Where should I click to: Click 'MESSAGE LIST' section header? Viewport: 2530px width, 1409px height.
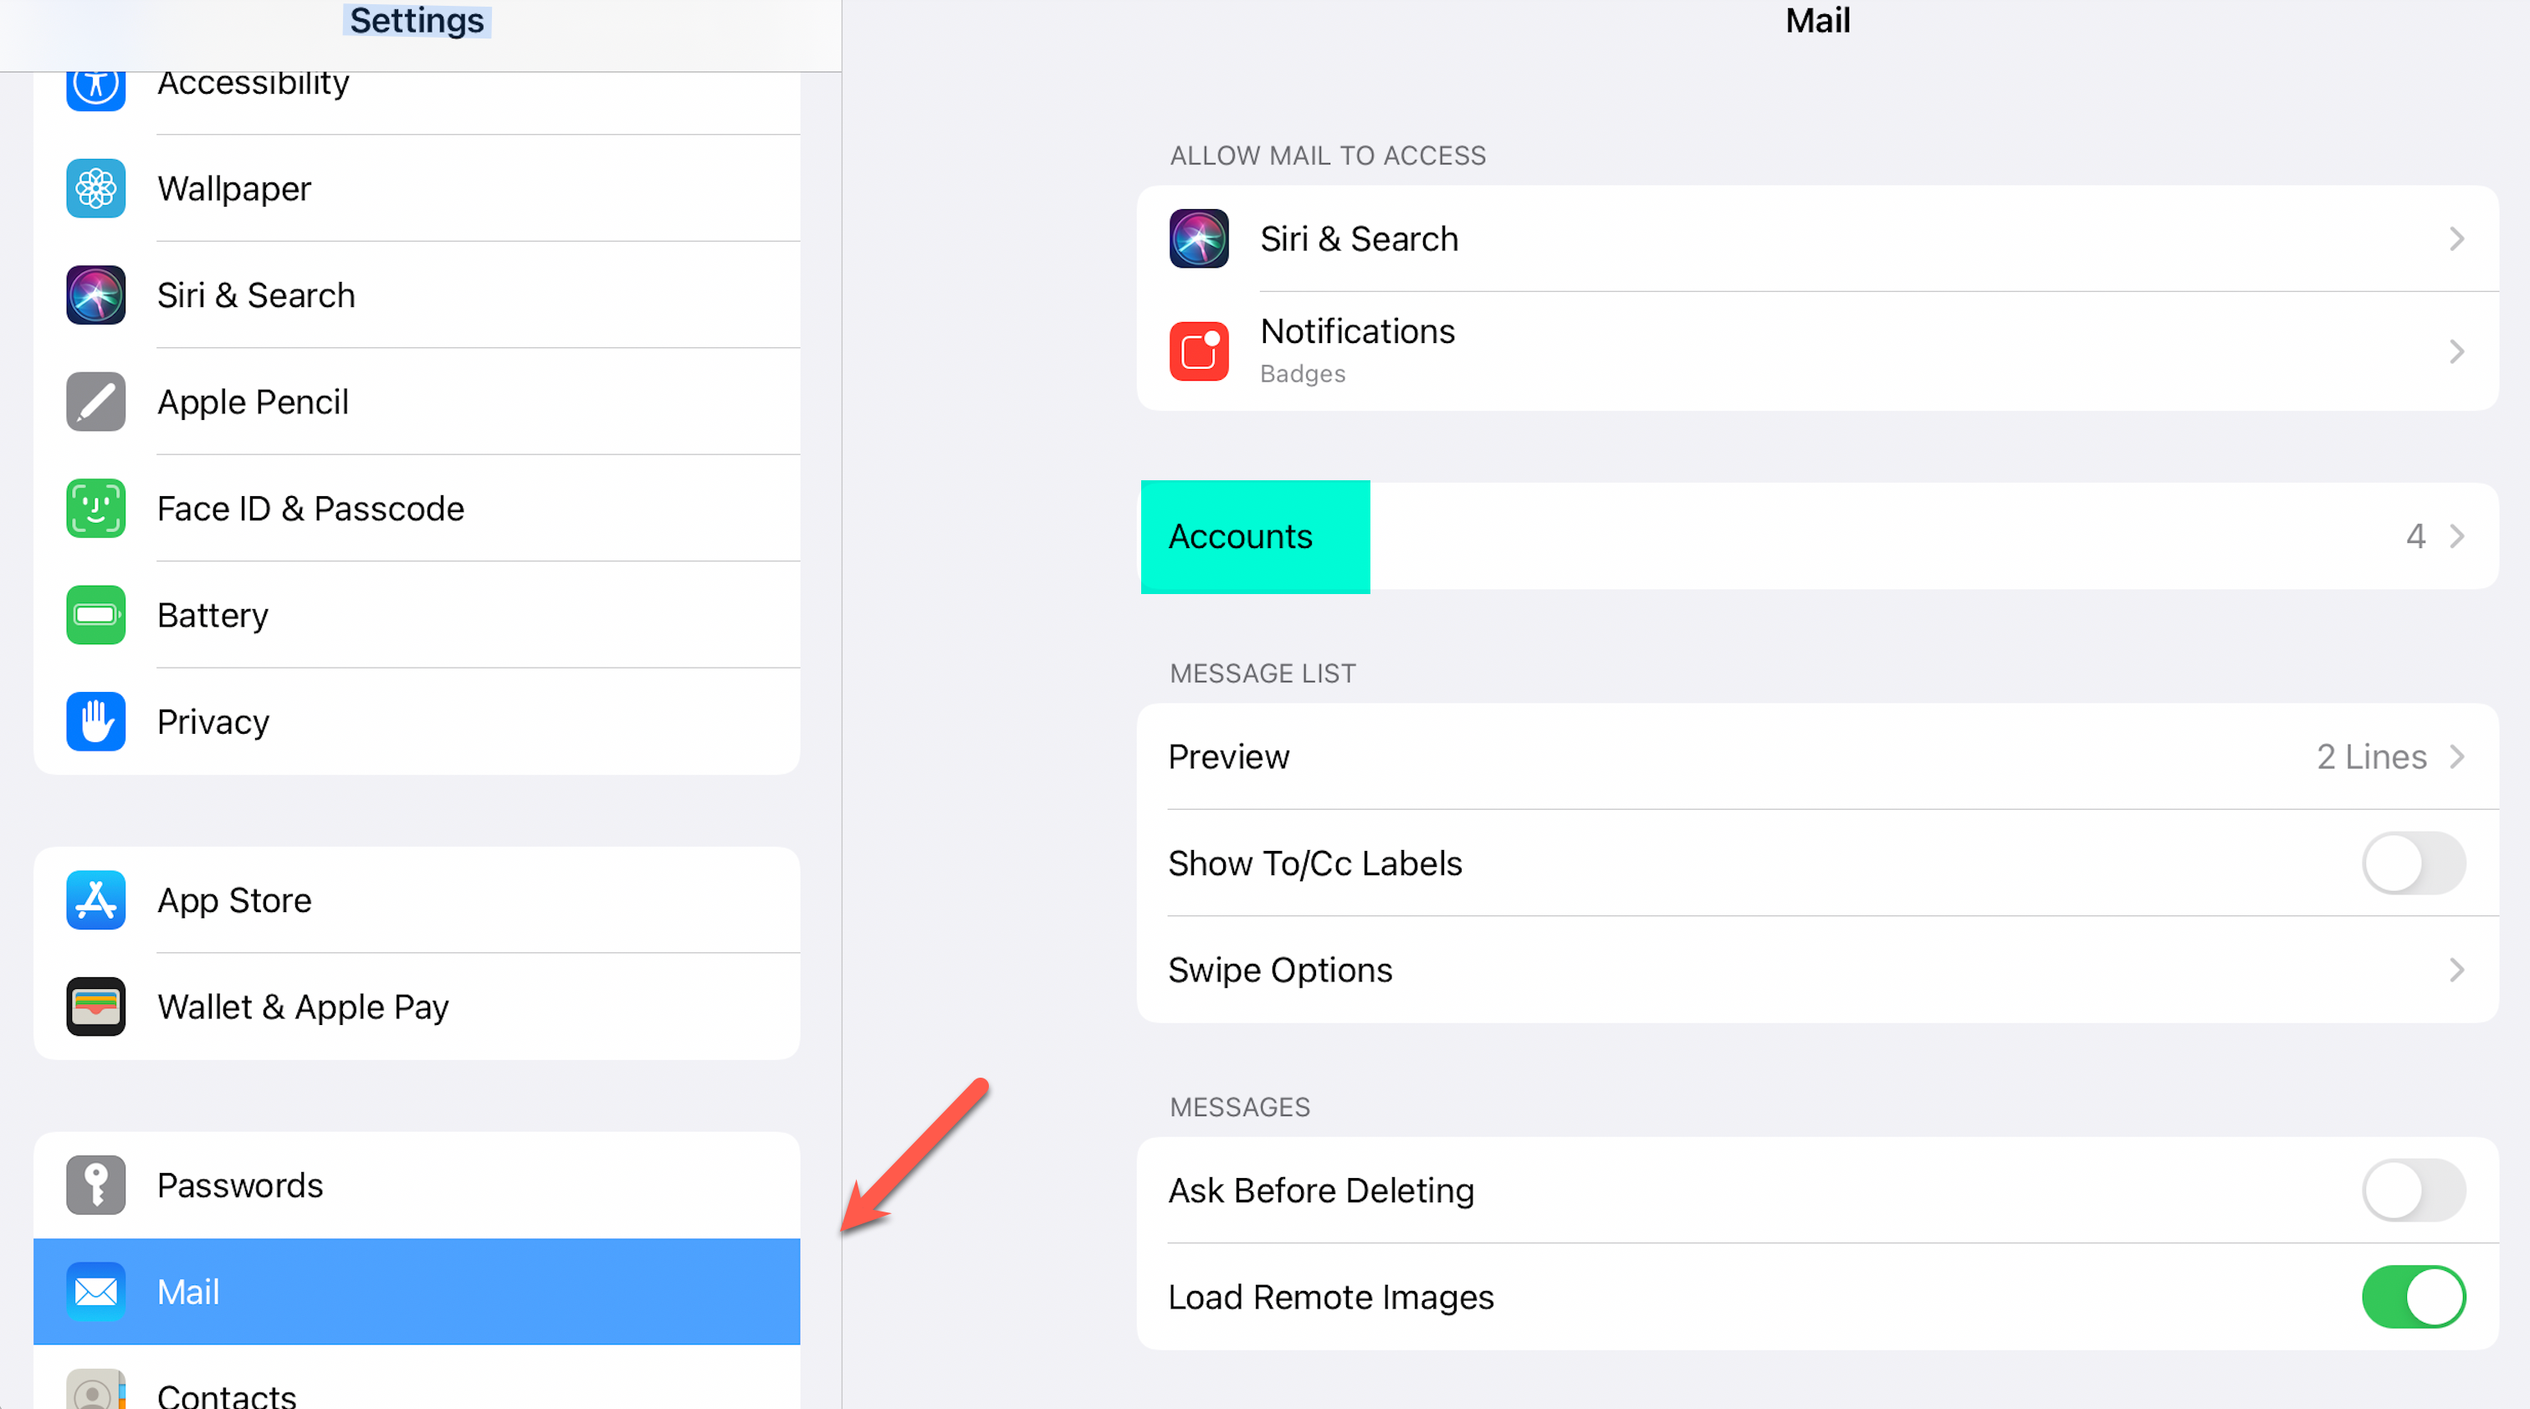[x=1262, y=674]
